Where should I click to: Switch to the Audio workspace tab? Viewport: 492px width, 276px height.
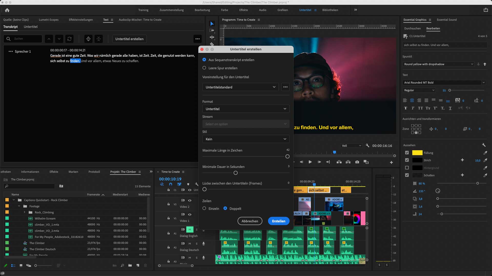coord(262,10)
